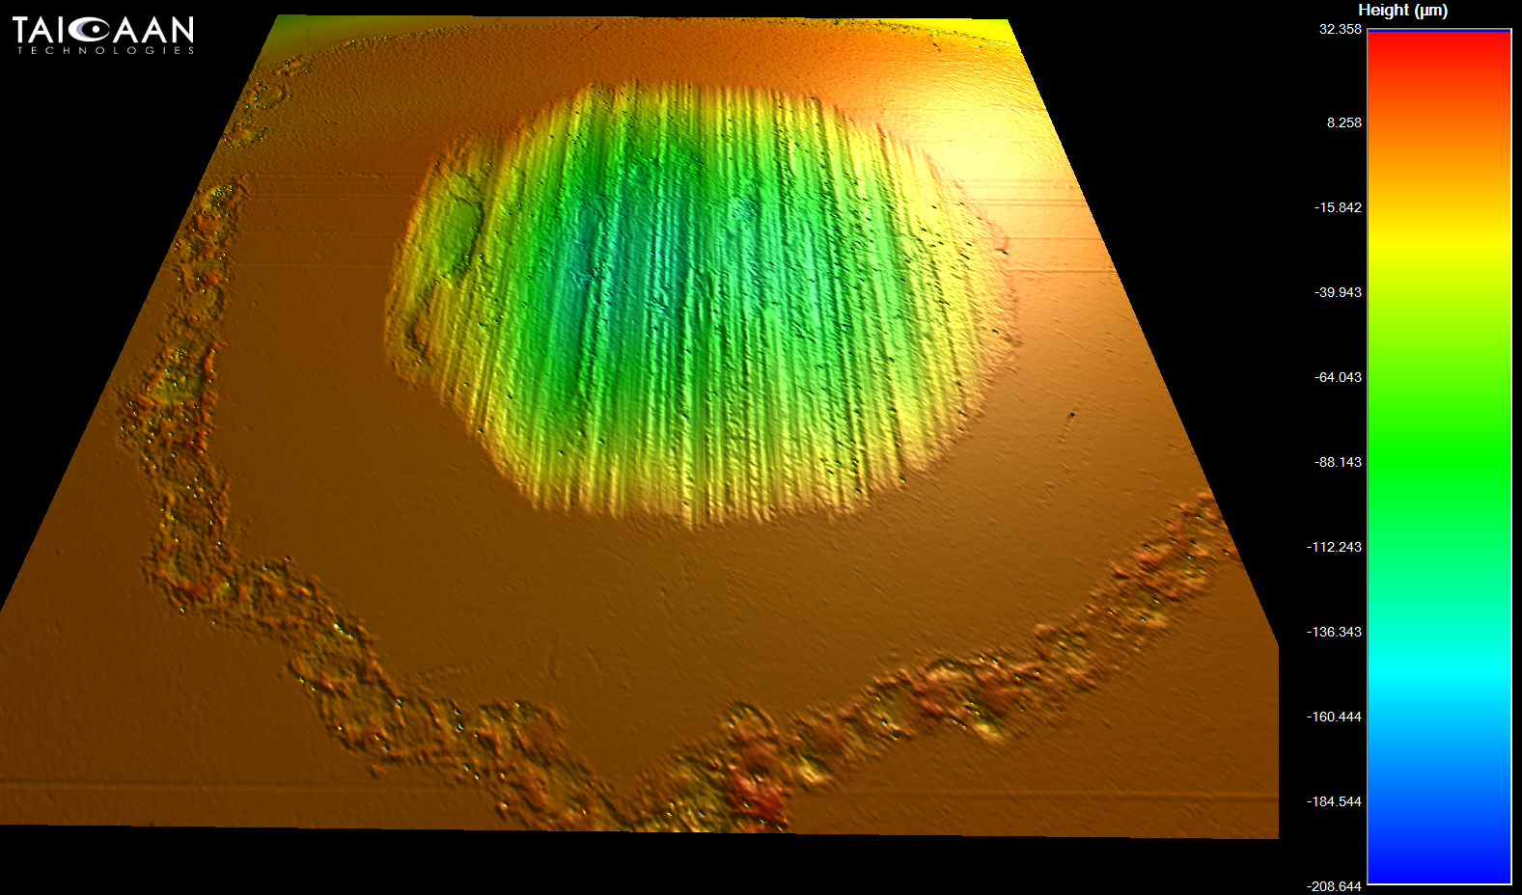
Task: Click the -208.644 minimum scale label
Action: [1334, 886]
